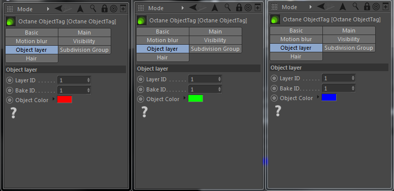
Task: Toggle the lock icon in the middle (green) panel
Action: 239,8
